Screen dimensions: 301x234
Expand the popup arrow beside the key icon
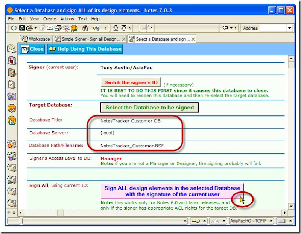(x=205, y=221)
